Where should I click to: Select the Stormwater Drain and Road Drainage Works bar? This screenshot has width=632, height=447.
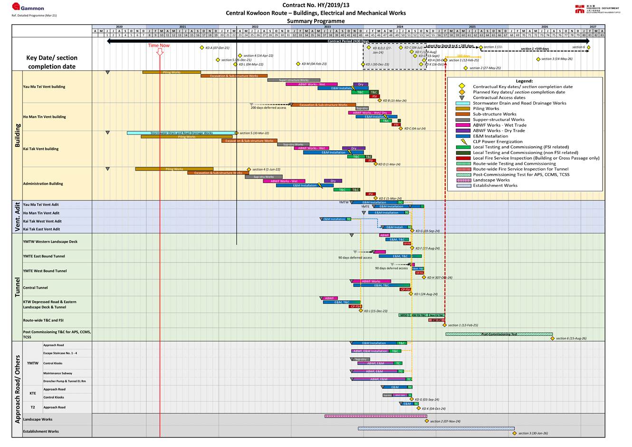click(181, 133)
